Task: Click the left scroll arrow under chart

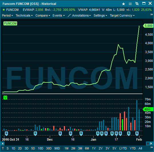Action: coord(3,143)
